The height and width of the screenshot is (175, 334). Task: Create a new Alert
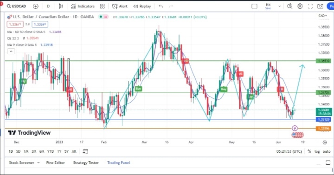(120, 6)
